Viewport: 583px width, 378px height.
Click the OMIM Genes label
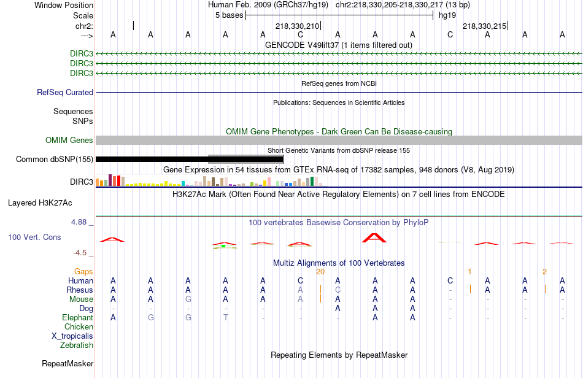pos(69,140)
